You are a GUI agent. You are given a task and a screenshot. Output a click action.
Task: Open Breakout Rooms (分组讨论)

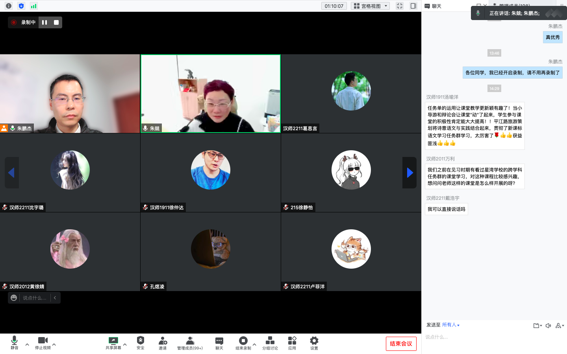coord(270,343)
